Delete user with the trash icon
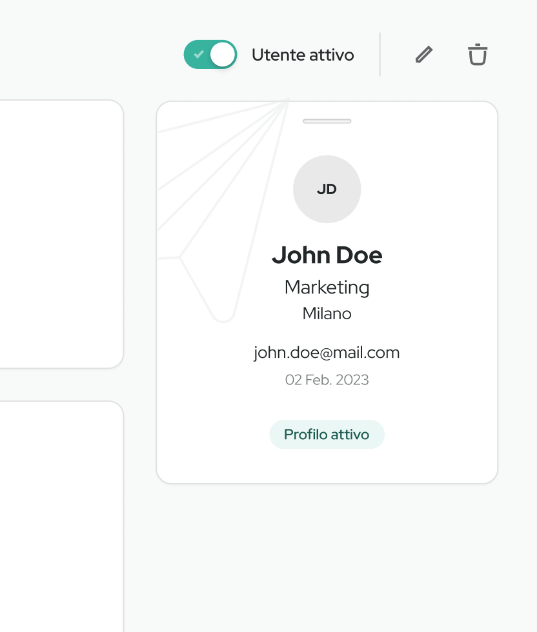This screenshot has width=537, height=632. point(478,55)
